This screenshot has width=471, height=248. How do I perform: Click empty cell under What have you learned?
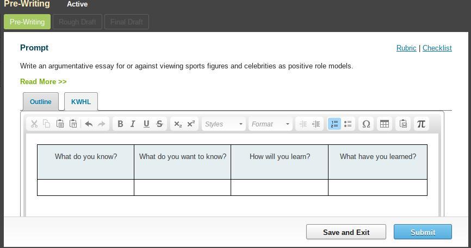377,187
